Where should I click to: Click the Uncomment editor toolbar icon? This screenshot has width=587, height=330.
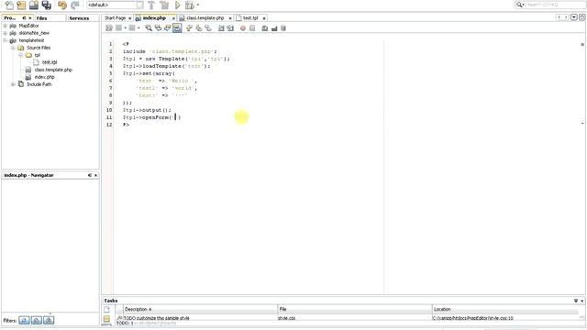pos(274,28)
